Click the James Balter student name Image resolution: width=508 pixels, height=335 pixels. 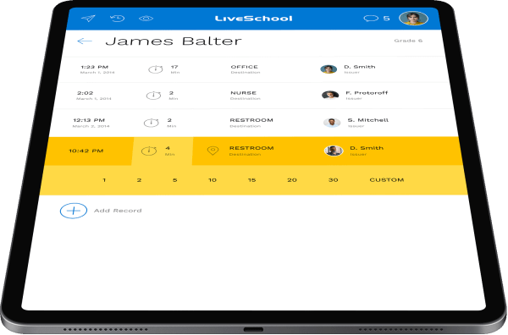(x=174, y=41)
